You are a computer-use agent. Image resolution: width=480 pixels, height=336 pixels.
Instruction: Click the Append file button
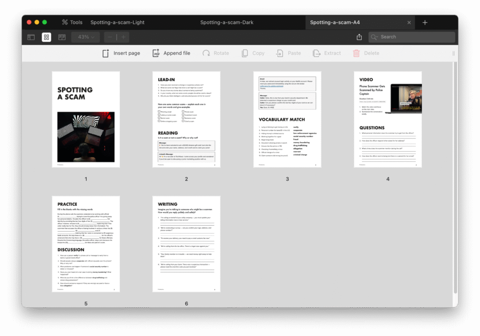click(171, 53)
